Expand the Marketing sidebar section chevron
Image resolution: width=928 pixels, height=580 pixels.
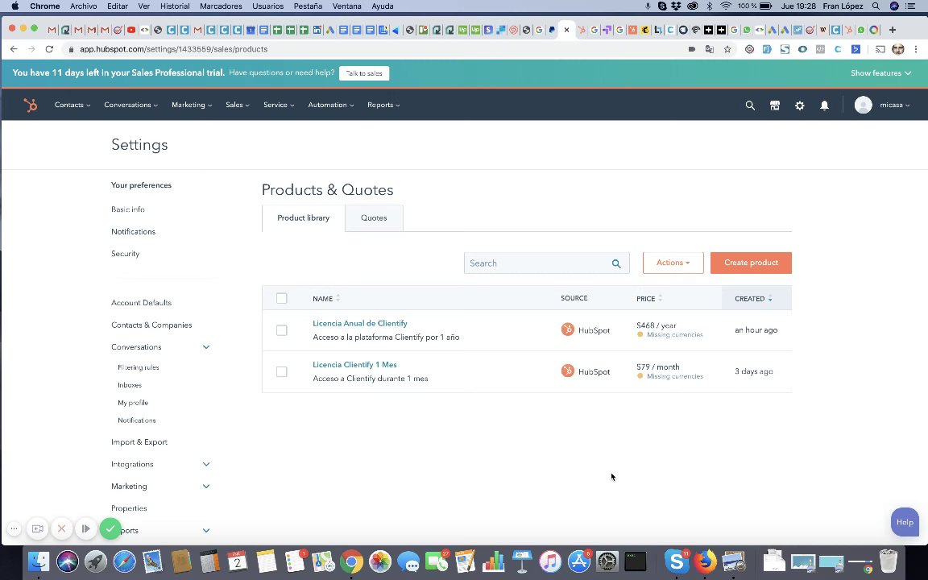[206, 486]
